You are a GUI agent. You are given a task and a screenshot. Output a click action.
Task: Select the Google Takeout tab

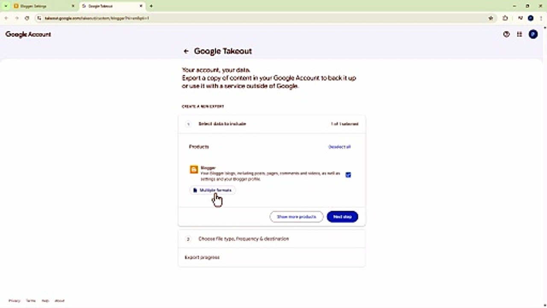click(112, 6)
